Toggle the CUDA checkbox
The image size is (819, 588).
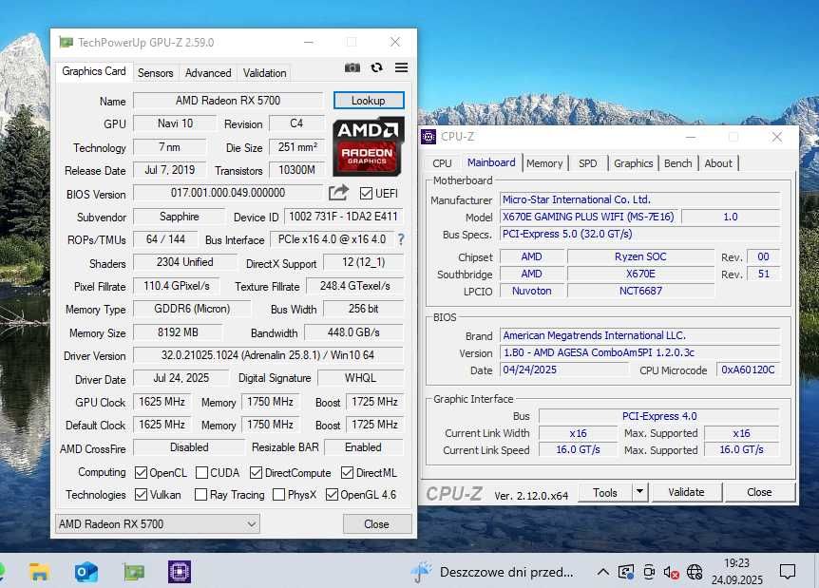pyautogui.click(x=201, y=473)
